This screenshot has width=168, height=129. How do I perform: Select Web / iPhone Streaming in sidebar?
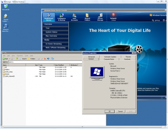[x=56, y=48]
